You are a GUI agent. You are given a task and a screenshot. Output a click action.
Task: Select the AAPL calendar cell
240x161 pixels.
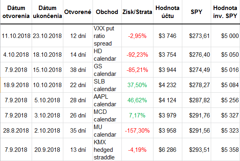tap(107, 100)
